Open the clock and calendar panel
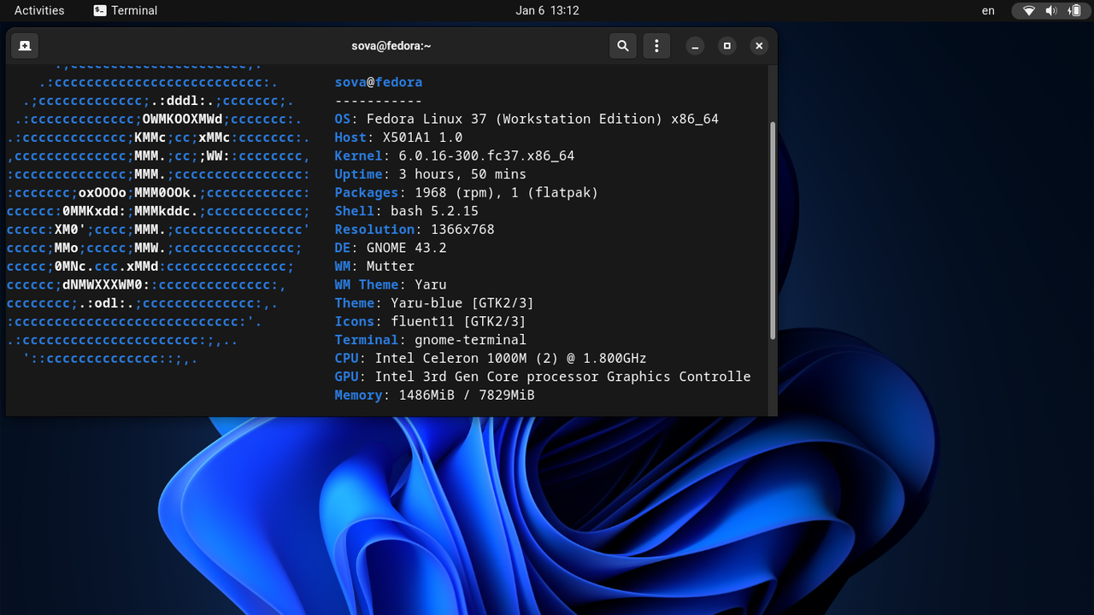Image resolution: width=1094 pixels, height=615 pixels. (547, 10)
